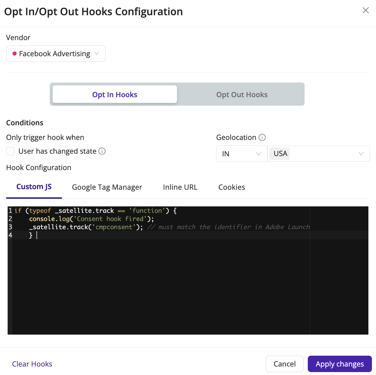The width and height of the screenshot is (376, 375).
Task: Click the '_satellite.track('cmpconsent');' code line
Action: [x=86, y=227]
